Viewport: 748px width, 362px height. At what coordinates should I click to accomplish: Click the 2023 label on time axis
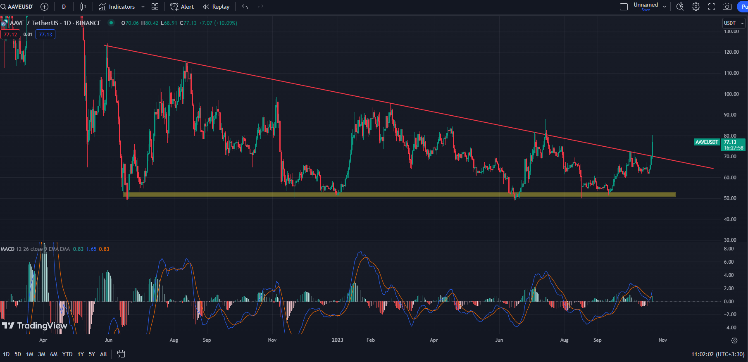[338, 340]
